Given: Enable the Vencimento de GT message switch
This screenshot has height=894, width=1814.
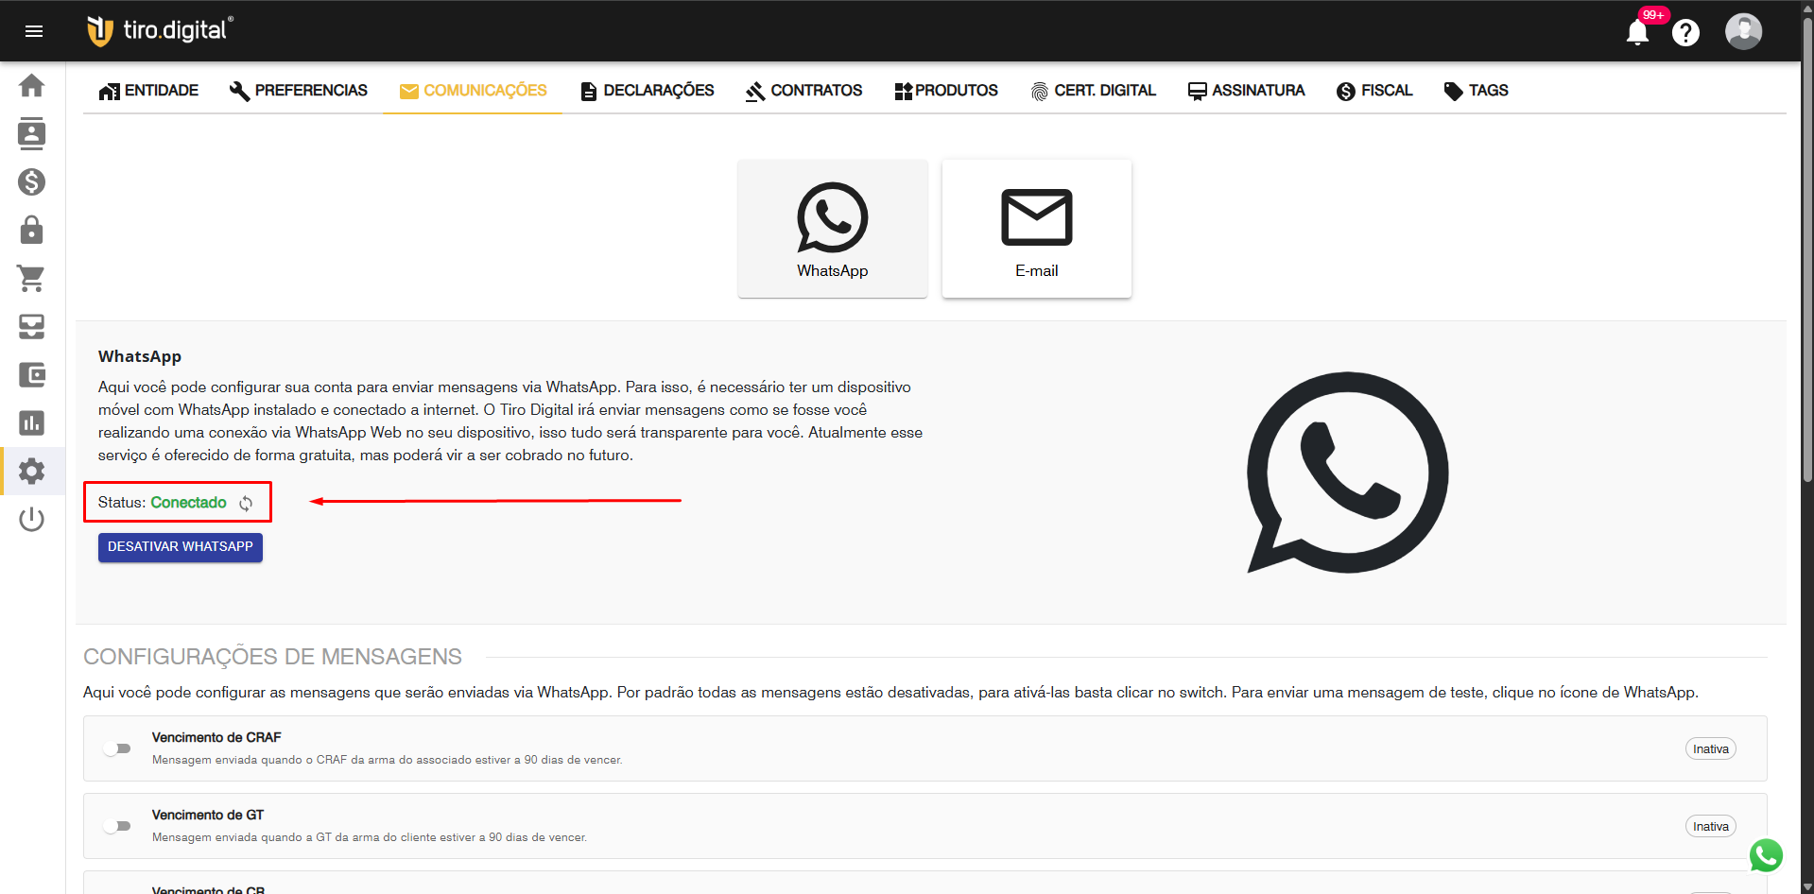Looking at the screenshot, I should (x=117, y=826).
